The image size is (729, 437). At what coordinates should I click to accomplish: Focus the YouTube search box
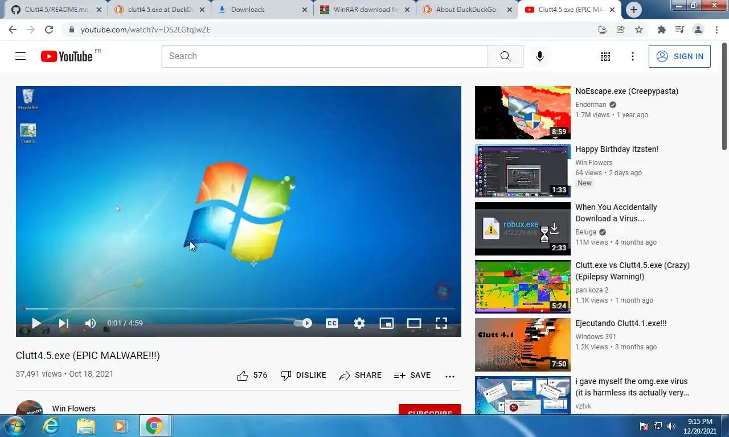click(325, 56)
